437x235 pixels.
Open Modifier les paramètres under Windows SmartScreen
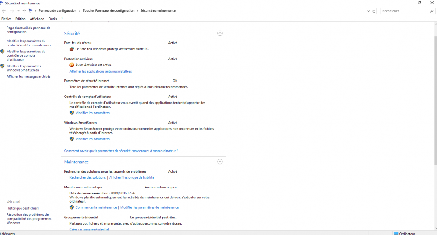click(x=93, y=139)
